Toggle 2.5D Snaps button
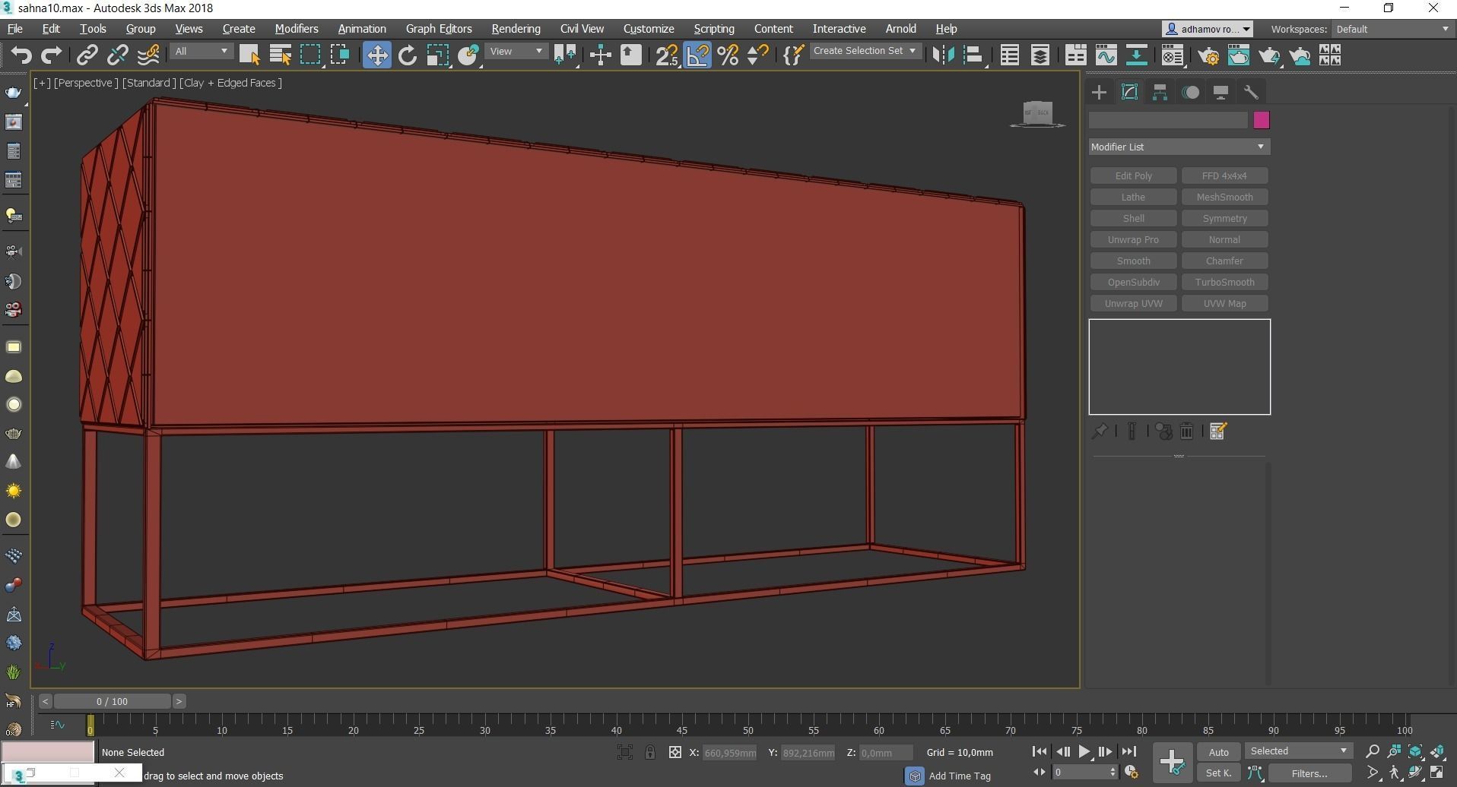 pos(667,55)
